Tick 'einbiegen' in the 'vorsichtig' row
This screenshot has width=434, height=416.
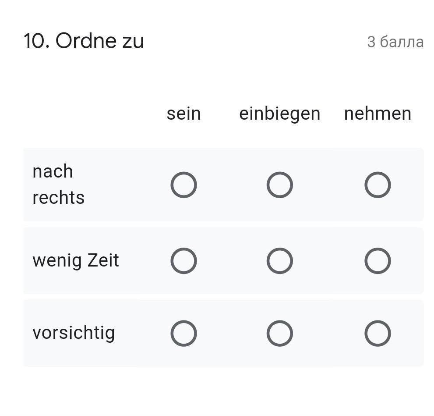(x=279, y=334)
